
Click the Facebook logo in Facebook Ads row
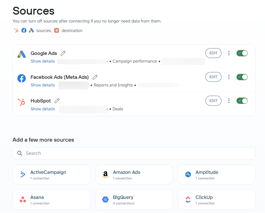pos(22,78)
